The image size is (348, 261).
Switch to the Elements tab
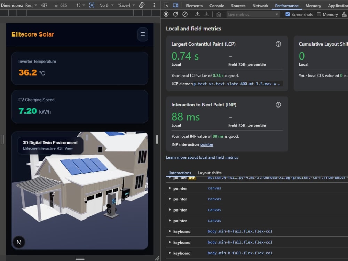pyautogui.click(x=194, y=6)
